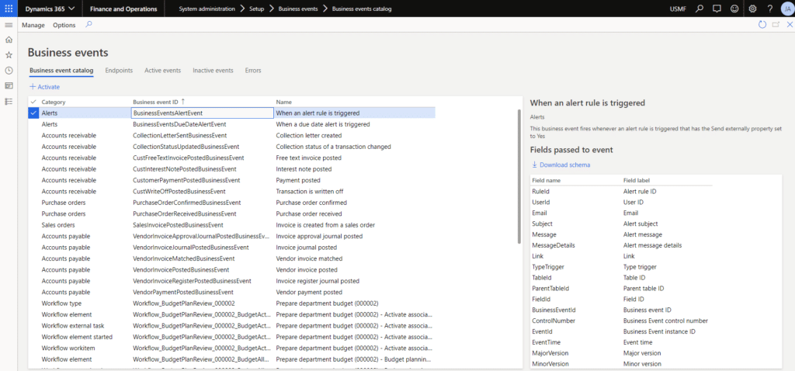Open the help question mark icon
Screen dimensions: 795x371
tap(770, 9)
